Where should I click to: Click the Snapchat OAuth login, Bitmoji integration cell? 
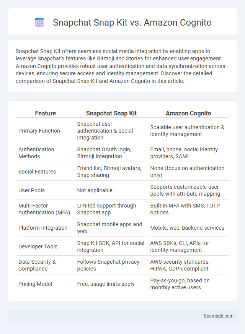tap(111, 153)
